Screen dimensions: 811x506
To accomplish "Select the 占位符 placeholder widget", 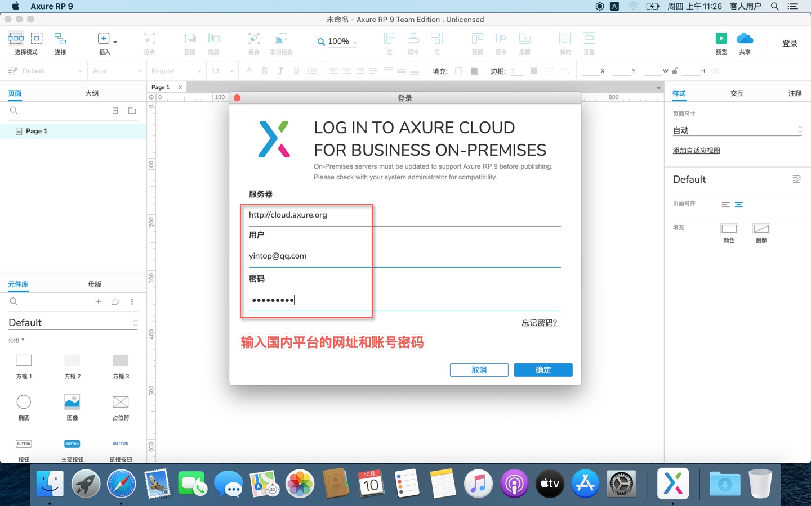I will coord(121,407).
